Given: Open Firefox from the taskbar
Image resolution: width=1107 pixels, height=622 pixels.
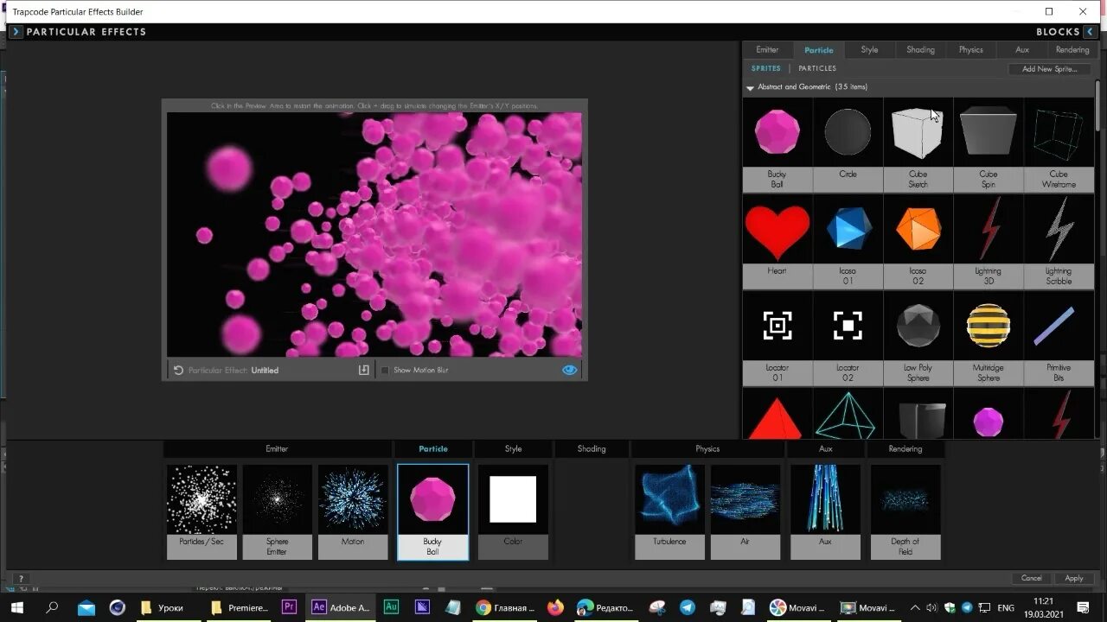Looking at the screenshot, I should coord(555,607).
